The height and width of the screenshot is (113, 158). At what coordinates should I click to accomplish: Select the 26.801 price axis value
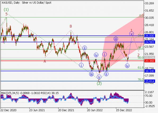149,32
